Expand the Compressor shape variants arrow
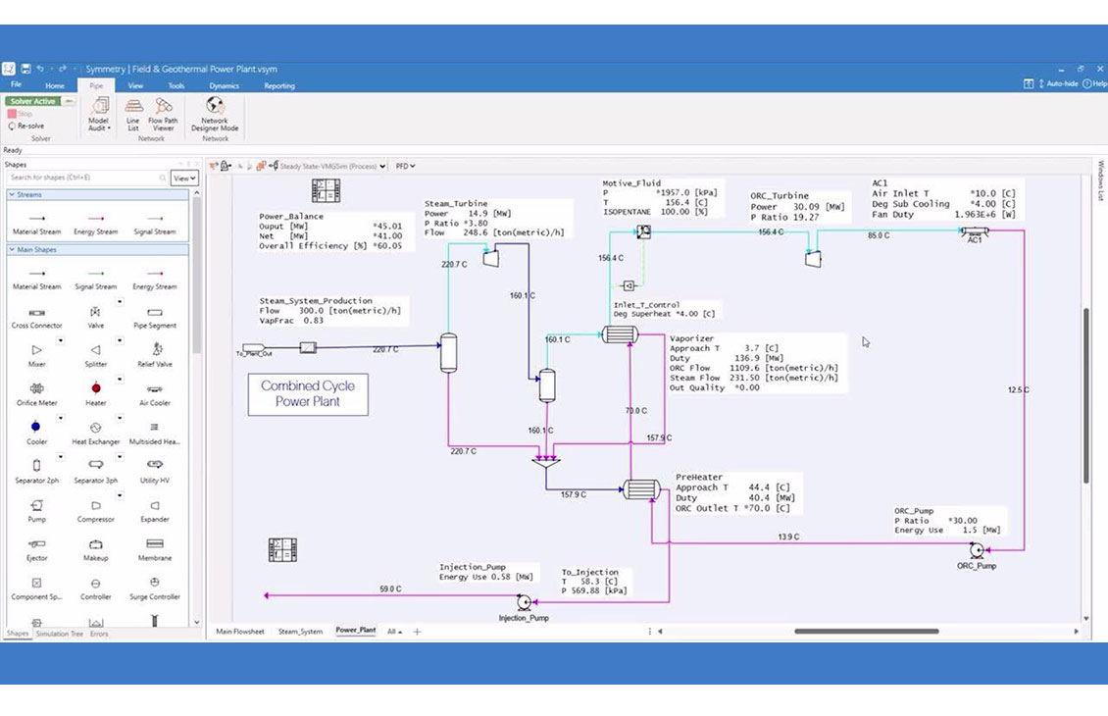This screenshot has width=1108, height=716. click(x=120, y=495)
